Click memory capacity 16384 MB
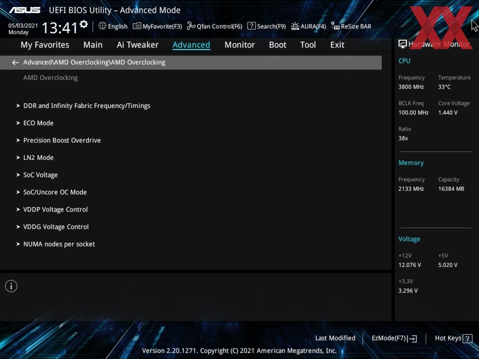Viewport: 479px width, 359px height. (451, 189)
